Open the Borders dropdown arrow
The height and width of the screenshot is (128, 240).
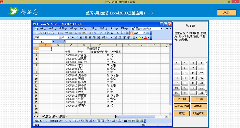136,37
